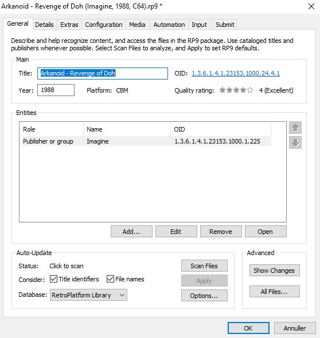Viewport: 320px width, 338px height.
Task: Click the Show Changes button
Action: 275,271
